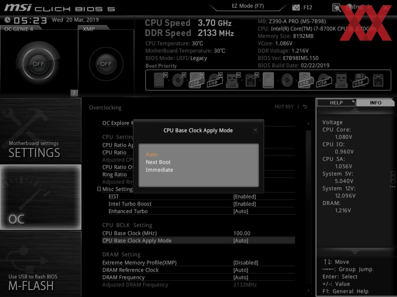Switch to EZ Mode (F7)
The height and width of the screenshot is (297, 397).
click(x=248, y=6)
